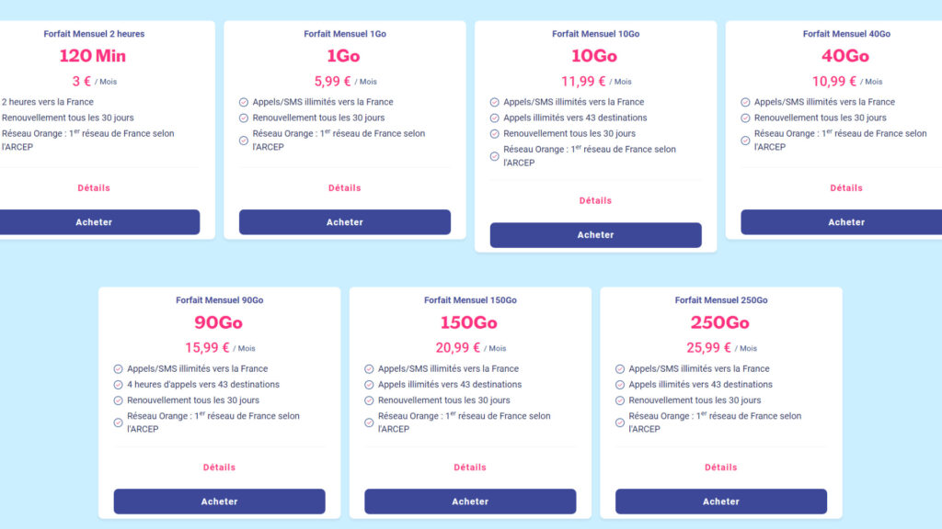
Task: Click Acheter on the 250Go plan
Action: point(721,501)
